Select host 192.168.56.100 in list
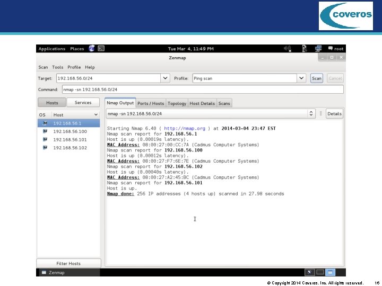This screenshot has width=382, height=286. pos(68,131)
